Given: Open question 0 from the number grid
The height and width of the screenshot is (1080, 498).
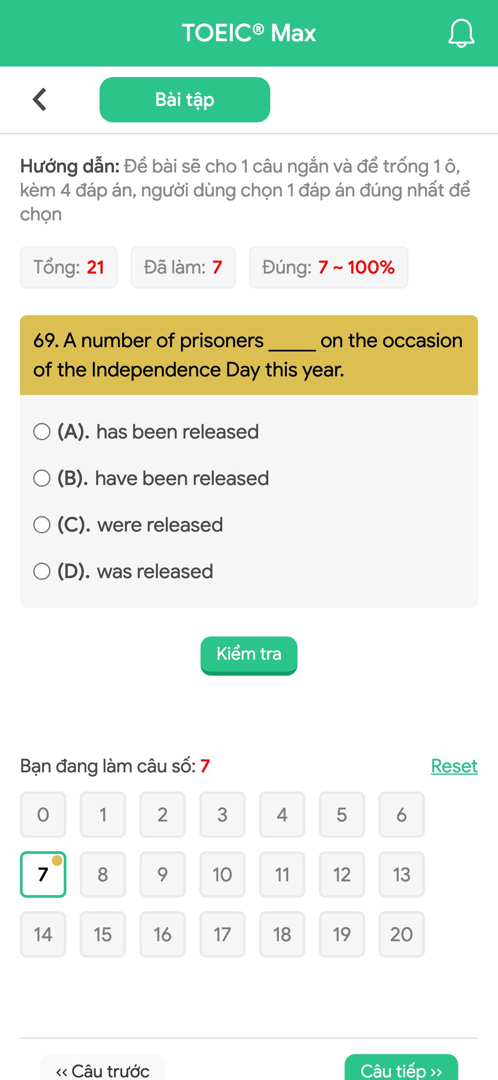Looking at the screenshot, I should [43, 814].
